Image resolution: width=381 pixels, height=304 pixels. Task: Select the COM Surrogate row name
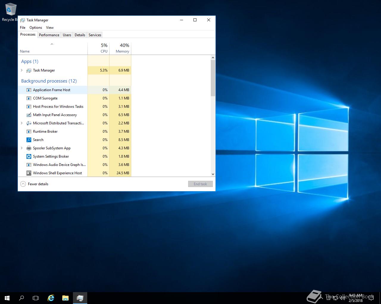tap(45, 98)
